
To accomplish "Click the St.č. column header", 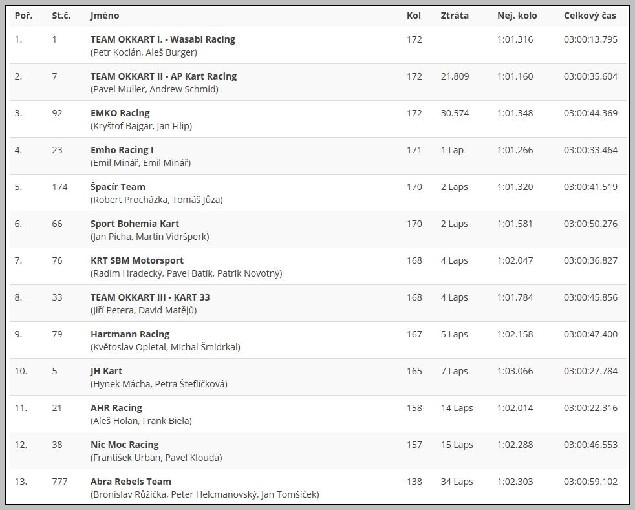I will tap(61, 16).
